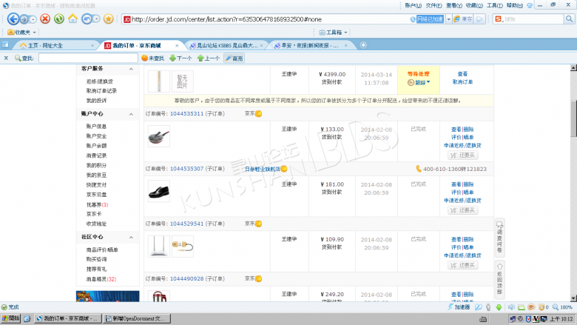Collapse the 账户中心 sidebar section

[x=131, y=115]
